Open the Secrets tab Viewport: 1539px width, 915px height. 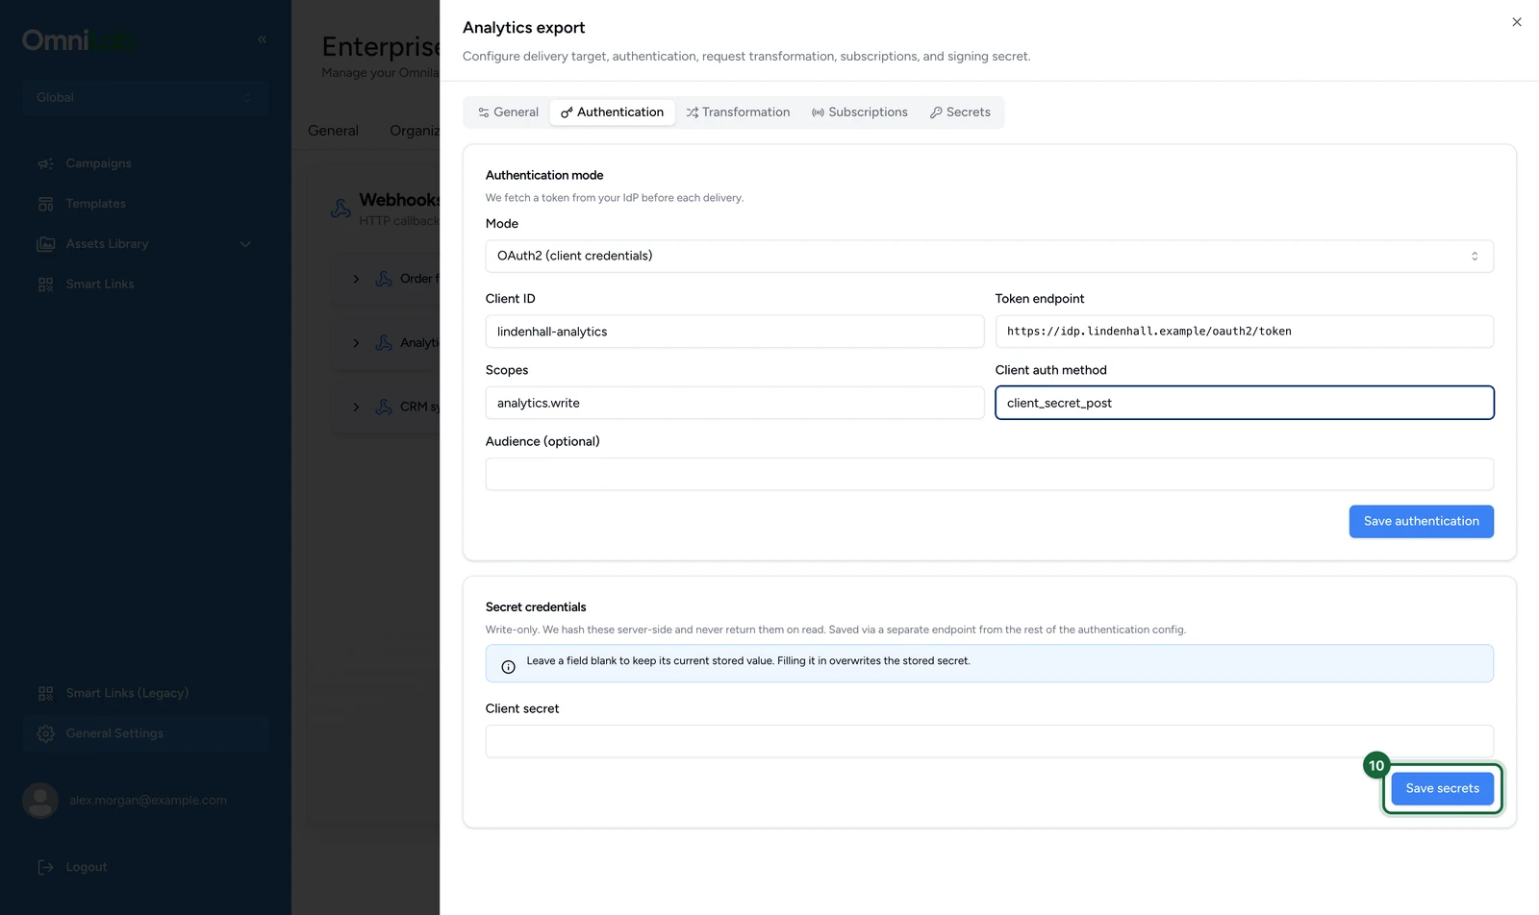[960, 112]
